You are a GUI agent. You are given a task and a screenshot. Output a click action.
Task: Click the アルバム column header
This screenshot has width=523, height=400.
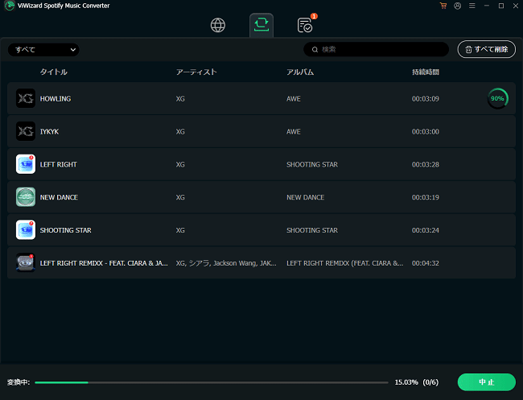click(300, 72)
